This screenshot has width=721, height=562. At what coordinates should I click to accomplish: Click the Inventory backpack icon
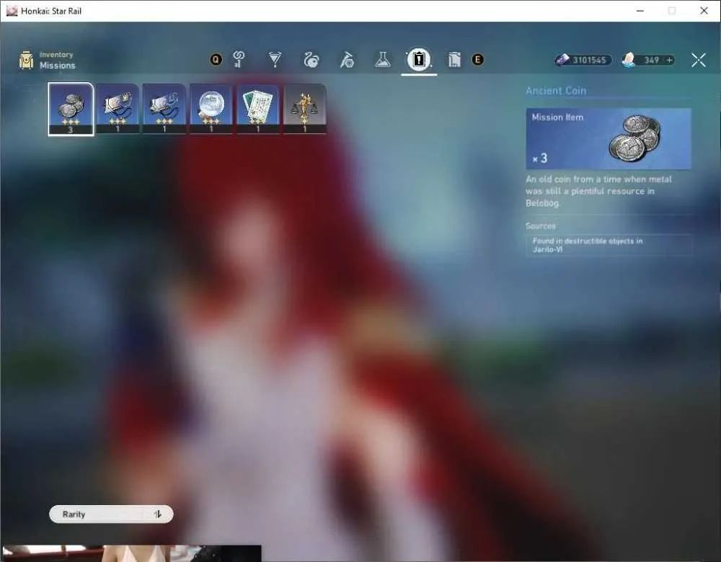tap(26, 61)
